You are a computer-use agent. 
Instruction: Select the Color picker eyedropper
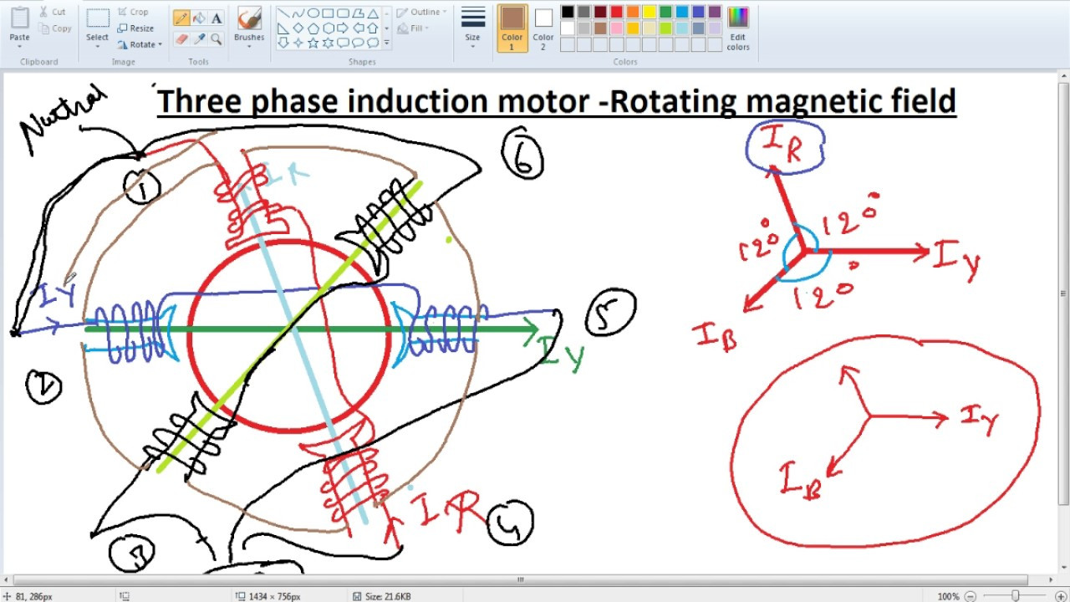pos(199,39)
